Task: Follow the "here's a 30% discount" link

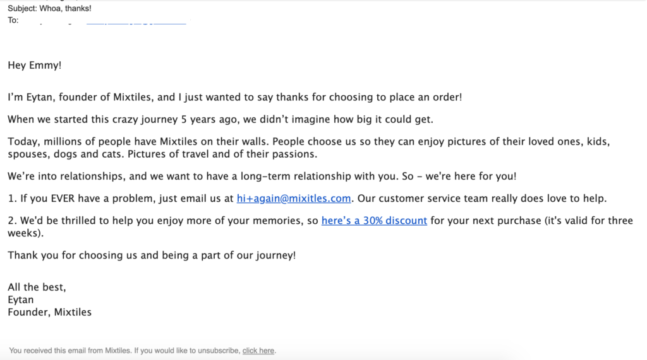Action: (x=374, y=221)
